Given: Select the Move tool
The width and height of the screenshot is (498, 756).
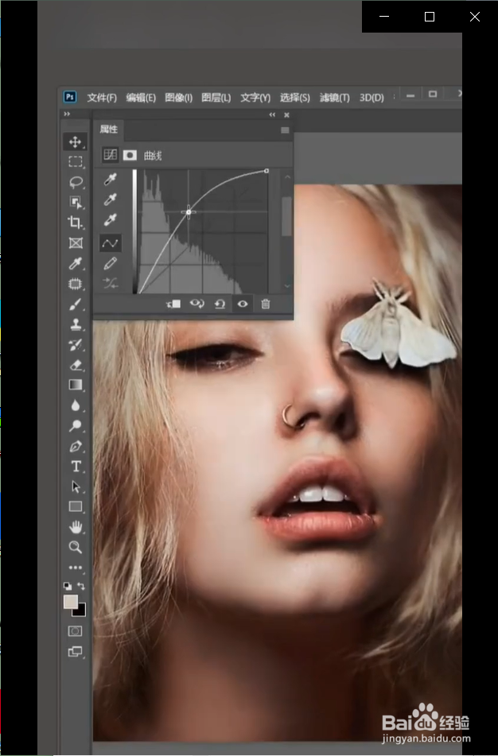Looking at the screenshot, I should click(76, 142).
